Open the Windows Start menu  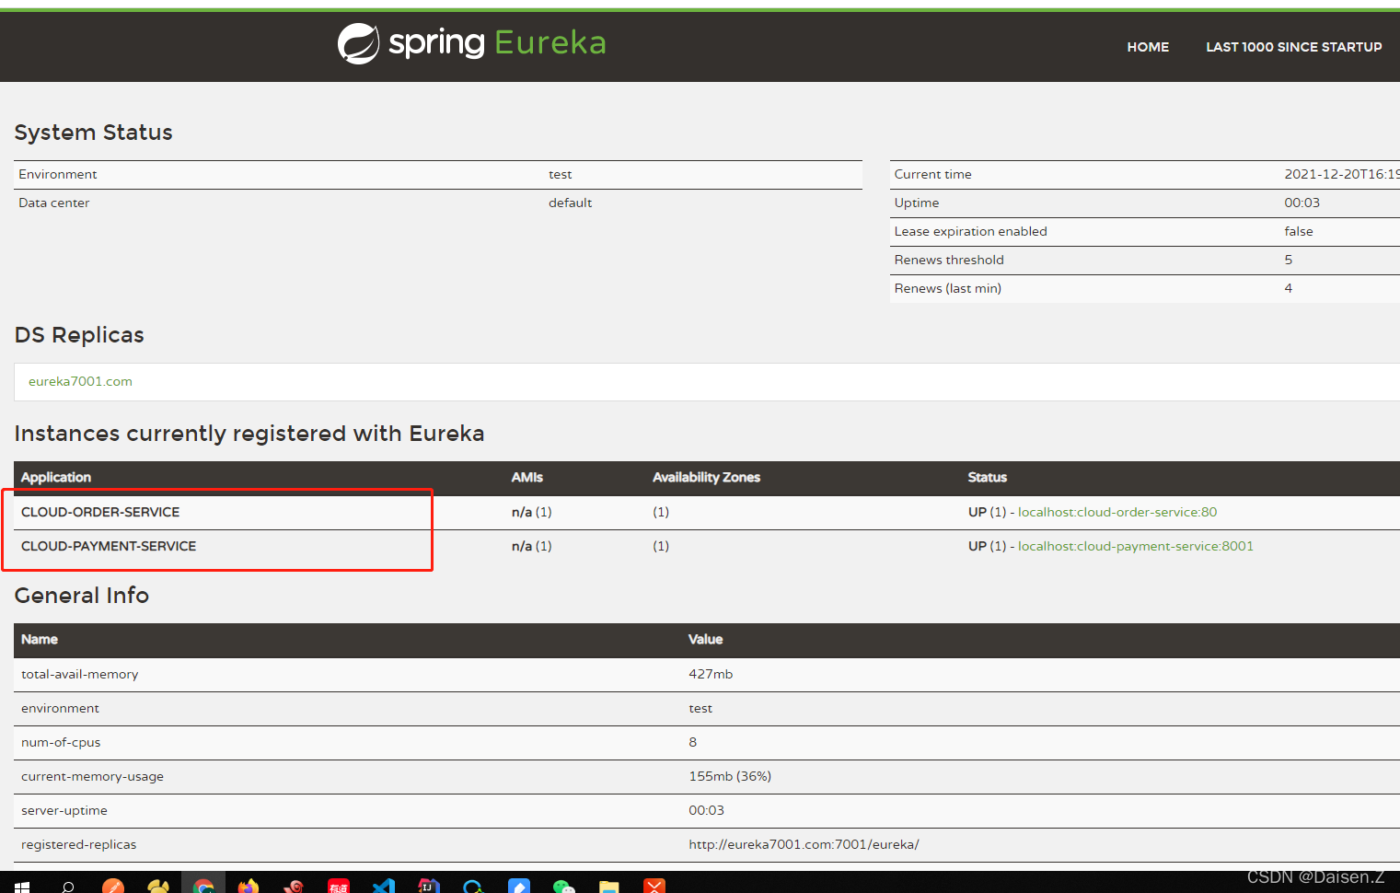pyautogui.click(x=22, y=886)
